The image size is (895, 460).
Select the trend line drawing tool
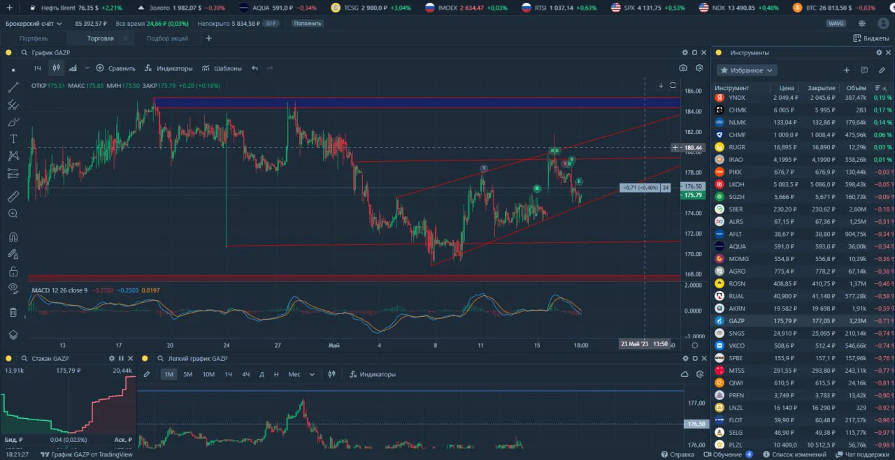click(13, 87)
